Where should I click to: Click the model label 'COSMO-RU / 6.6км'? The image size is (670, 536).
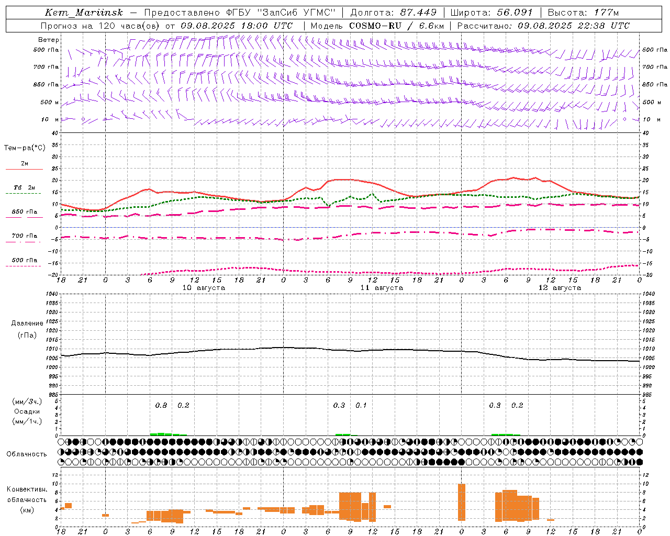point(397,26)
